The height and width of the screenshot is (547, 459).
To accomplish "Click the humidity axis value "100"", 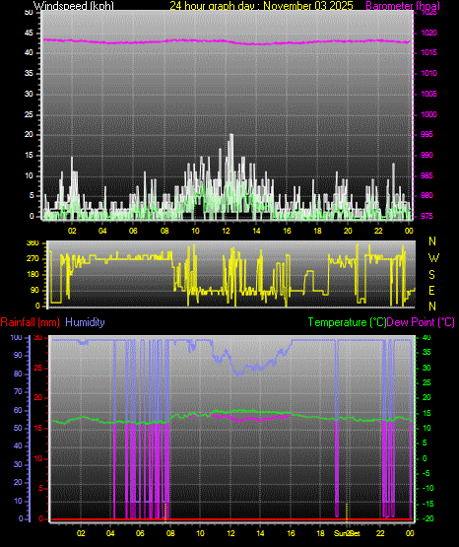I will (x=17, y=337).
